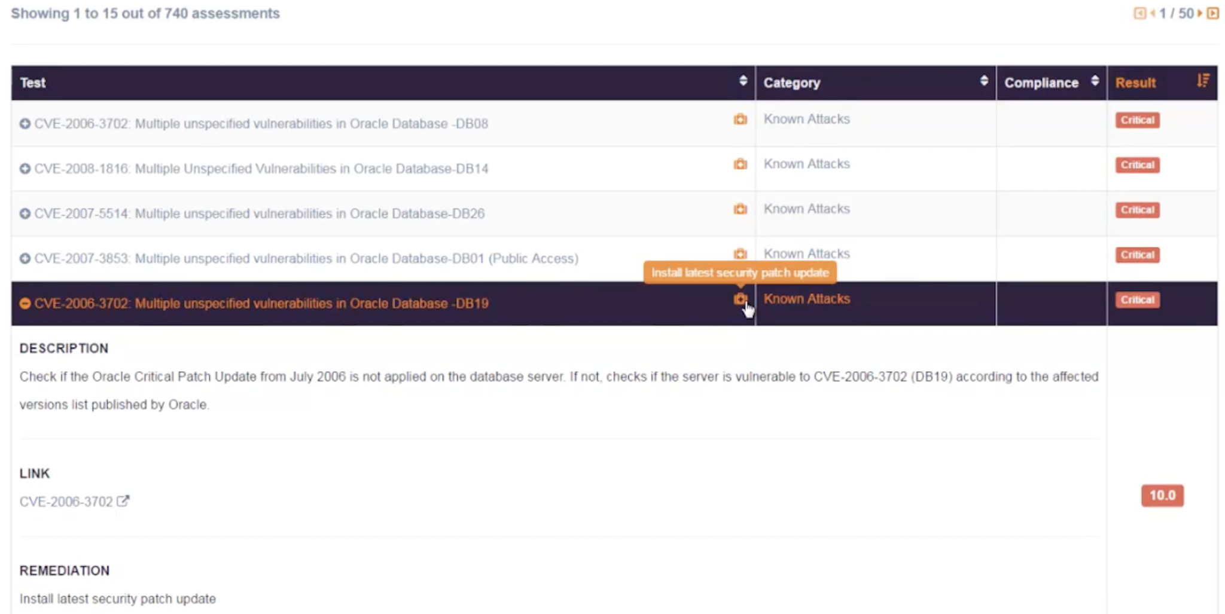
Task: Expand the CVE-2007-5514 DB26 test row
Action: (25, 213)
